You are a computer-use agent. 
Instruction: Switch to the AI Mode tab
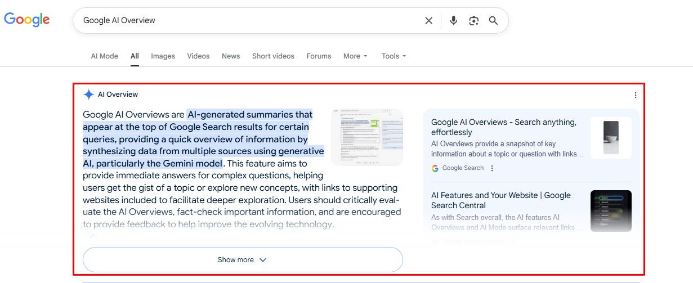coord(105,56)
